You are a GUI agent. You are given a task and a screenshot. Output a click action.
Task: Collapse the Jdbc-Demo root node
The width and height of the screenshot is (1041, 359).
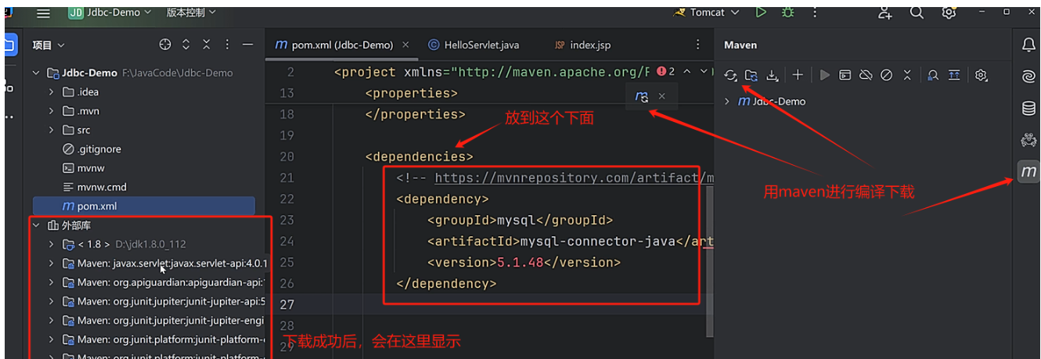click(x=36, y=73)
